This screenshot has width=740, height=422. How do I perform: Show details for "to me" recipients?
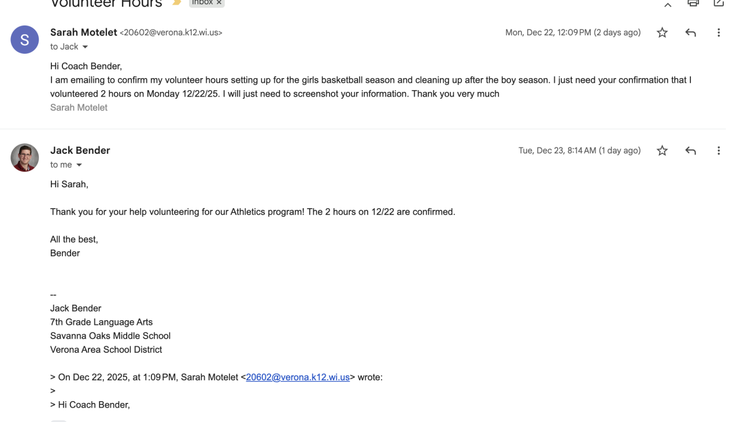[x=79, y=165]
